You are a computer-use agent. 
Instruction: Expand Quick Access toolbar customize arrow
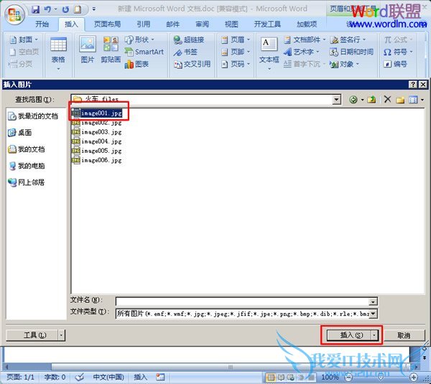(x=94, y=9)
